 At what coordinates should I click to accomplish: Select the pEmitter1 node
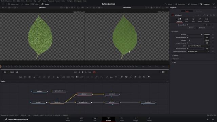pyautogui.click(x=84, y=94)
